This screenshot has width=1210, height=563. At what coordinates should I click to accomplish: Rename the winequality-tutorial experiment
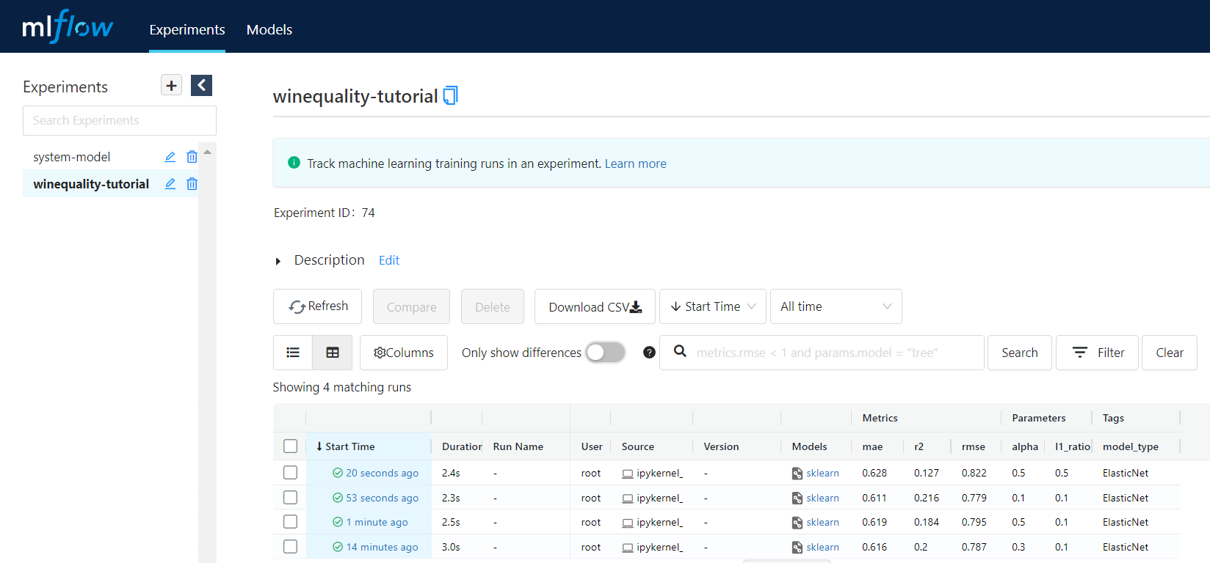tap(170, 184)
